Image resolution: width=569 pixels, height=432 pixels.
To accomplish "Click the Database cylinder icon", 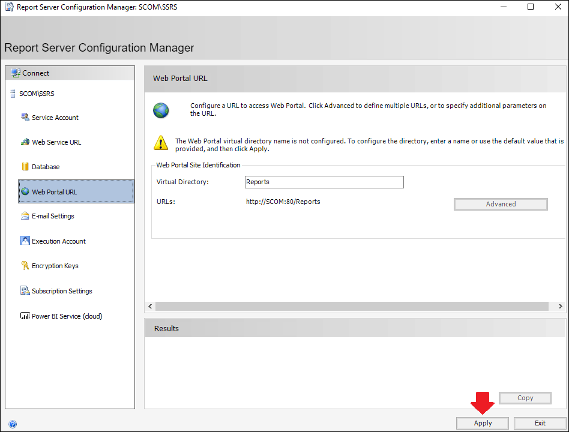I will pos(25,166).
